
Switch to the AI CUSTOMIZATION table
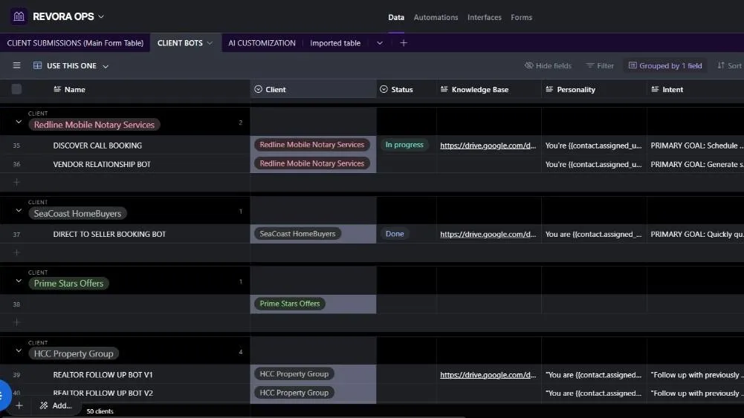262,42
